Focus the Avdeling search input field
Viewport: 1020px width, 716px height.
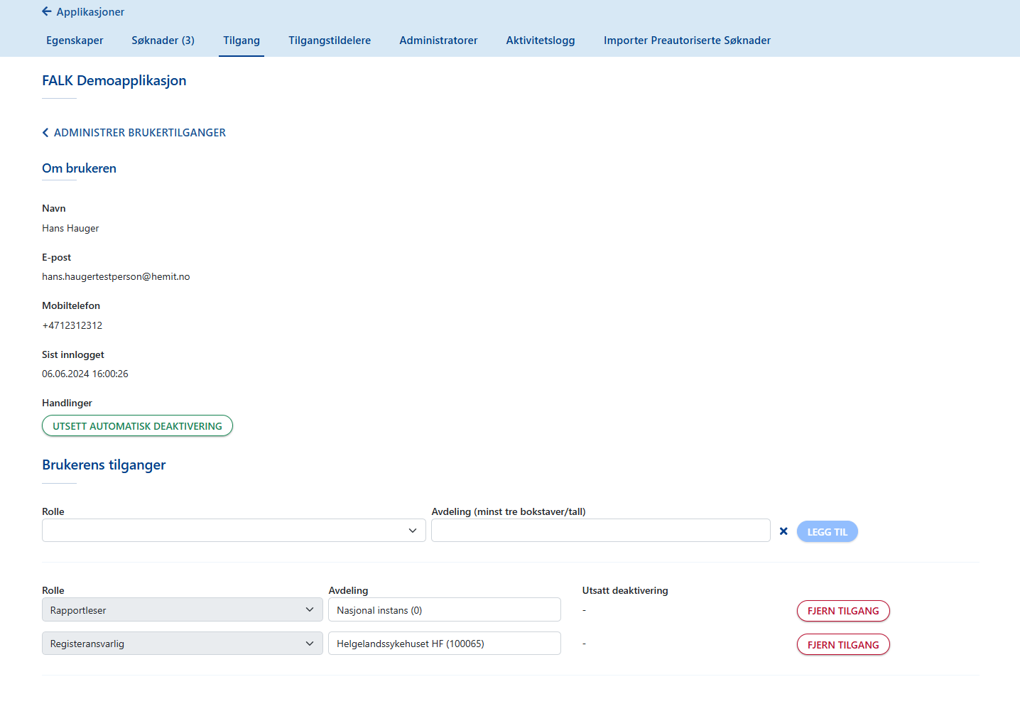(x=601, y=531)
